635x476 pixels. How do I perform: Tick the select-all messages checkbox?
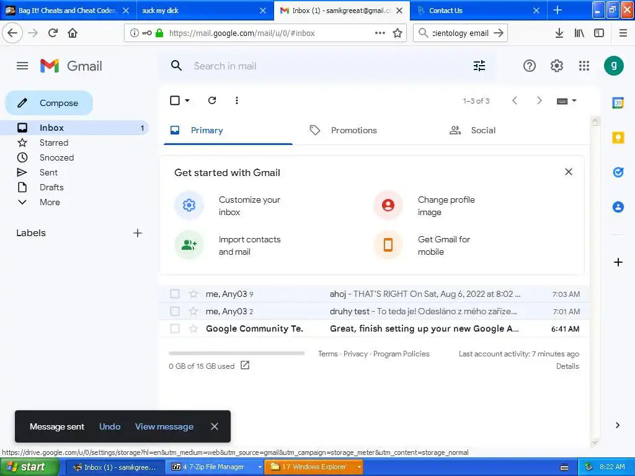point(175,100)
